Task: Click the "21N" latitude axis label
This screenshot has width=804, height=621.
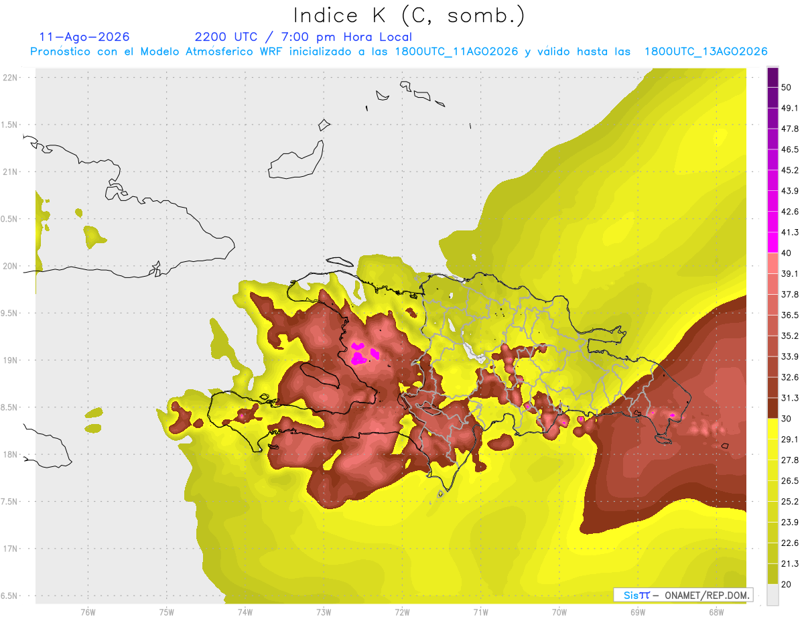Action: tap(11, 172)
